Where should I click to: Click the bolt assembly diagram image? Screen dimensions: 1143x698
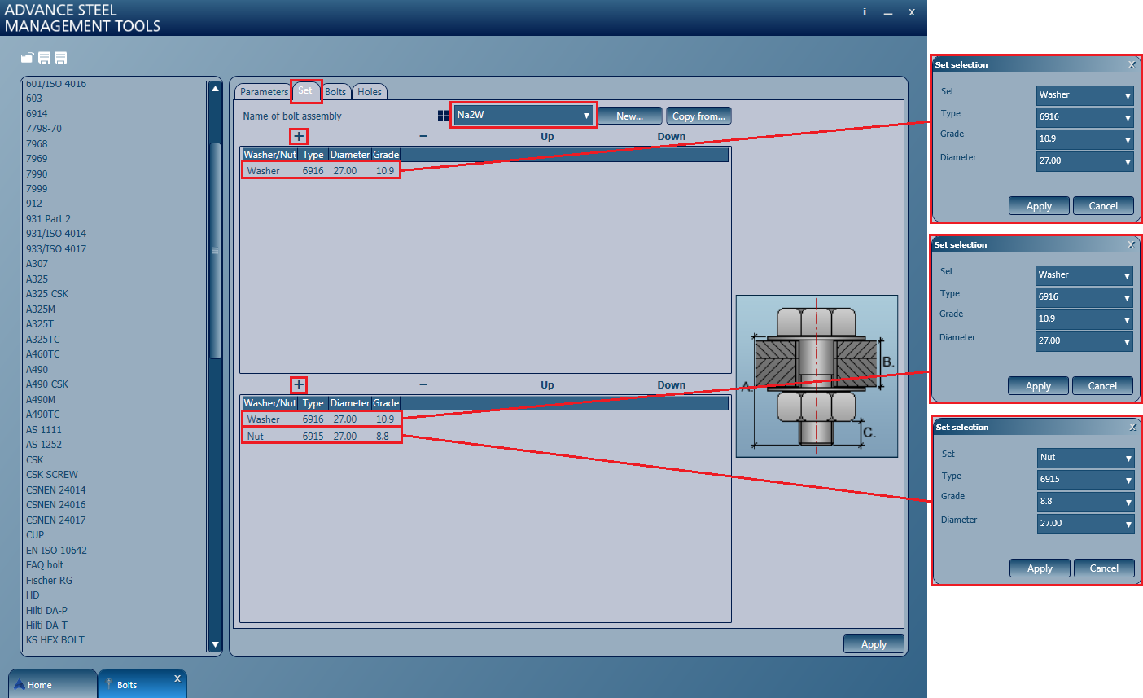(x=817, y=376)
